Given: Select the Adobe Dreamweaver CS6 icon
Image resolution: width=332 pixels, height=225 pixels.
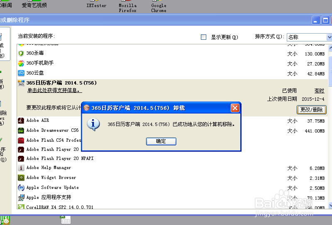Looking at the screenshot, I should (x=21, y=131).
